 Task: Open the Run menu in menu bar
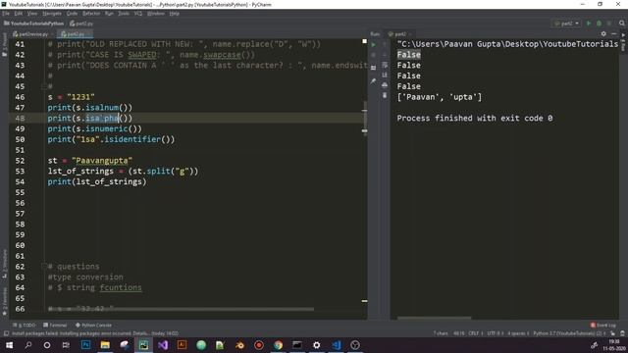point(109,13)
